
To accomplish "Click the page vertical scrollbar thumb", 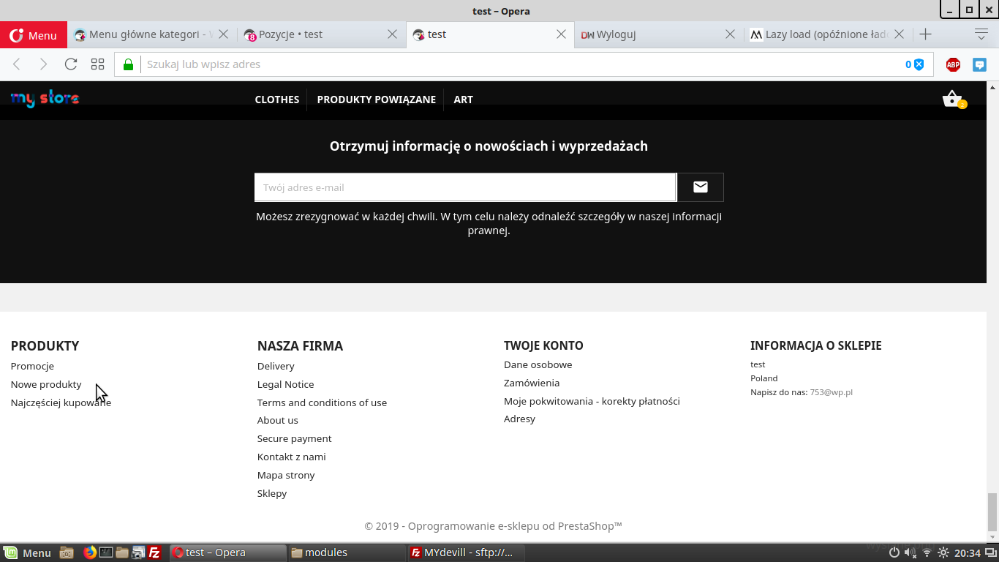I will click(x=992, y=512).
